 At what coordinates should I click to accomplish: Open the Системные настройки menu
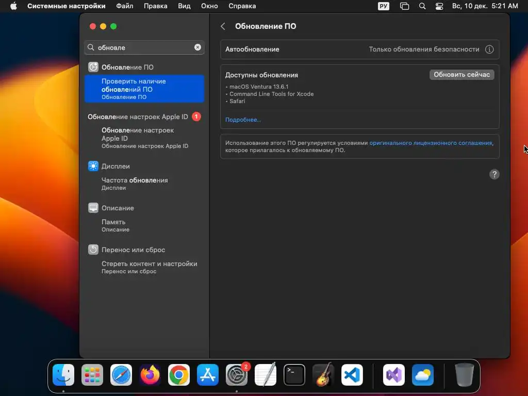pyautogui.click(x=67, y=6)
